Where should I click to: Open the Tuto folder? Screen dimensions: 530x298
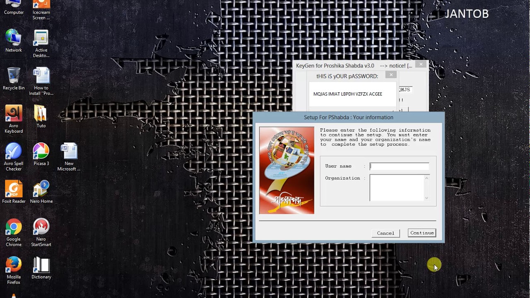pyautogui.click(x=41, y=117)
